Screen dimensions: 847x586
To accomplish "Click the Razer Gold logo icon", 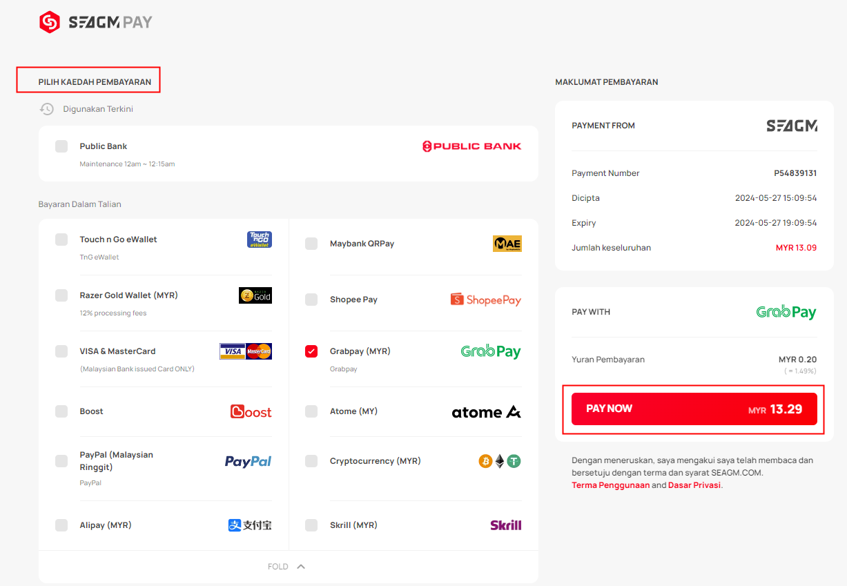I will click(255, 295).
